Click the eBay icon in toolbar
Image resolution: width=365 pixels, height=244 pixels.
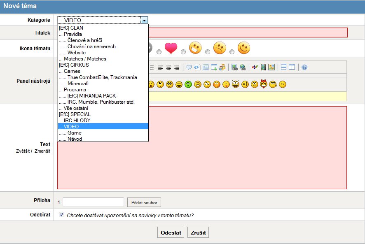(255, 67)
